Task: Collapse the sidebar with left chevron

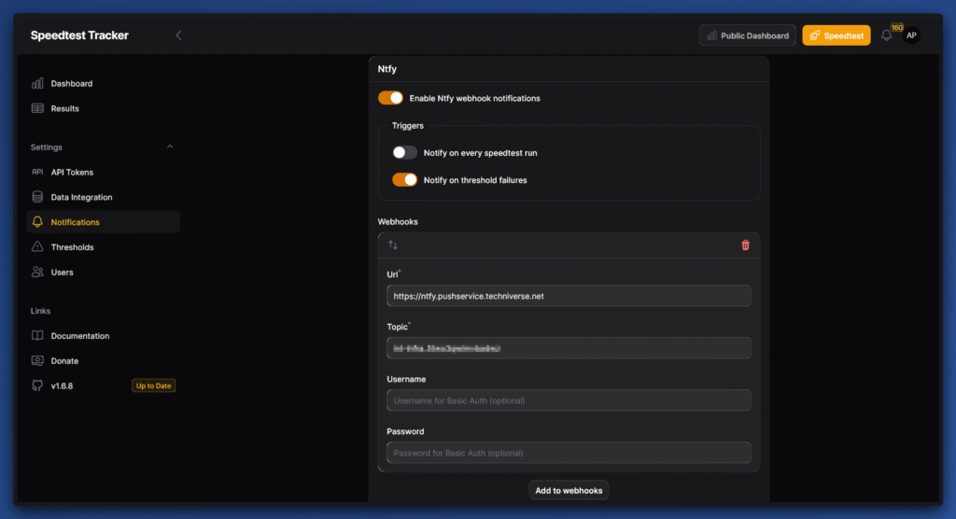Action: click(178, 35)
